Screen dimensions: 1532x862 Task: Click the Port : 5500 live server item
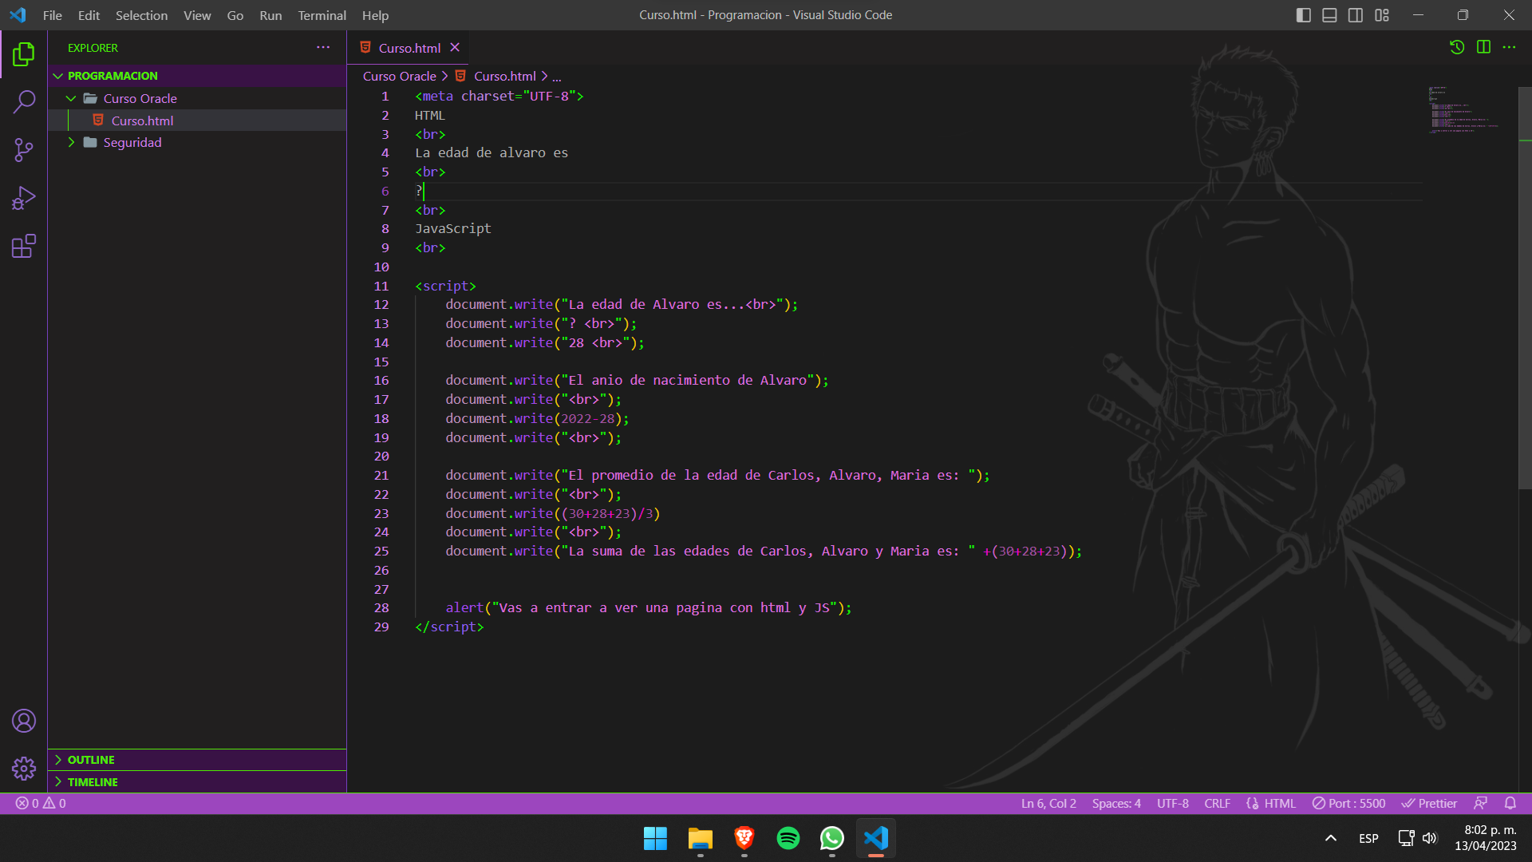point(1349,804)
